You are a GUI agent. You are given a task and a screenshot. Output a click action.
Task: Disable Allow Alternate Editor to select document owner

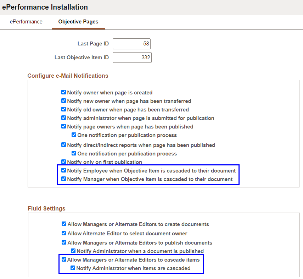[64, 233]
